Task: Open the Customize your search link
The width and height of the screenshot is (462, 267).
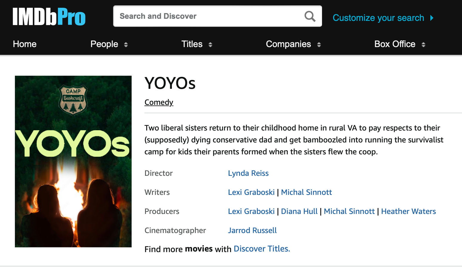Action: click(378, 18)
